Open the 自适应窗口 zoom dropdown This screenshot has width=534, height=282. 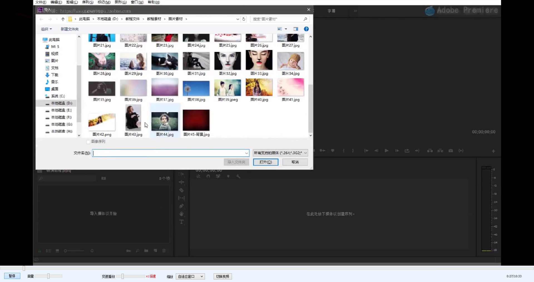[x=190, y=276]
